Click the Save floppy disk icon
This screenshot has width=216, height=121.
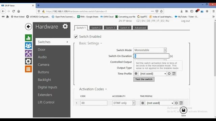(x=183, y=110)
